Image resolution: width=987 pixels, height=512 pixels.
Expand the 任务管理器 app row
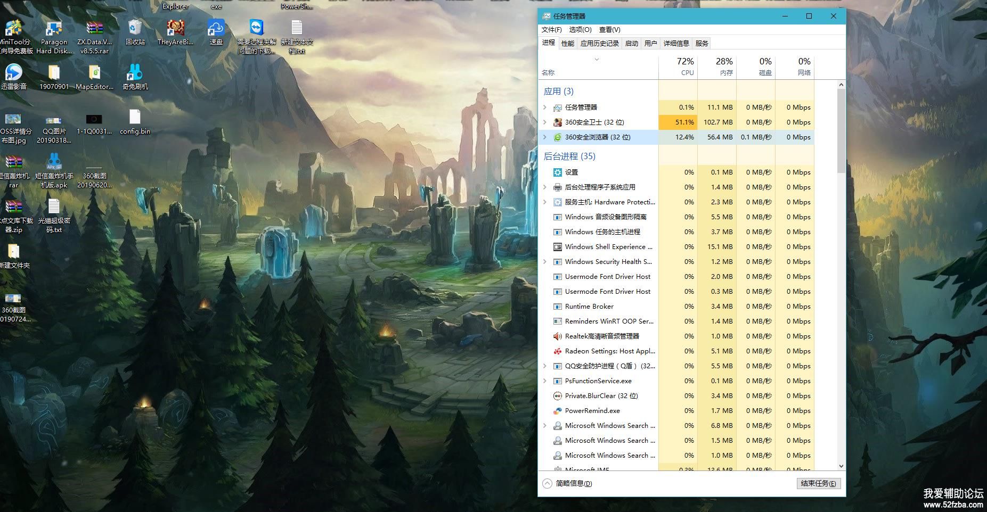click(x=544, y=107)
